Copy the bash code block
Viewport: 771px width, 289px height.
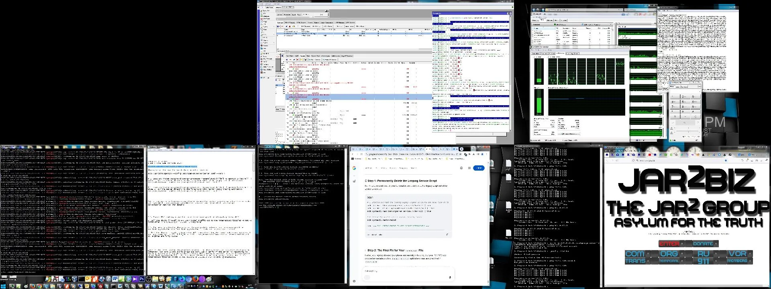click(447, 234)
